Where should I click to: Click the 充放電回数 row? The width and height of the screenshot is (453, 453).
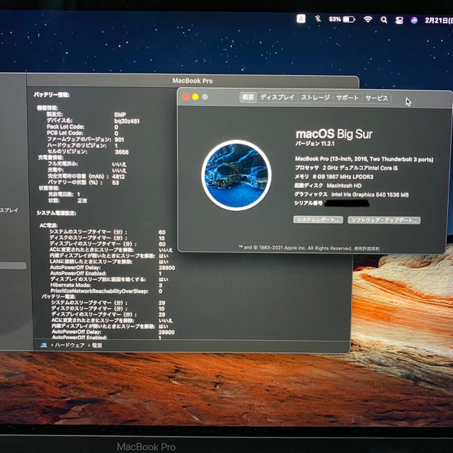[x=64, y=194]
